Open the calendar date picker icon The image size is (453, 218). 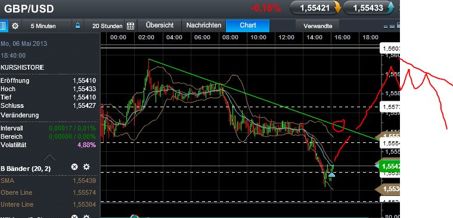tap(131, 26)
